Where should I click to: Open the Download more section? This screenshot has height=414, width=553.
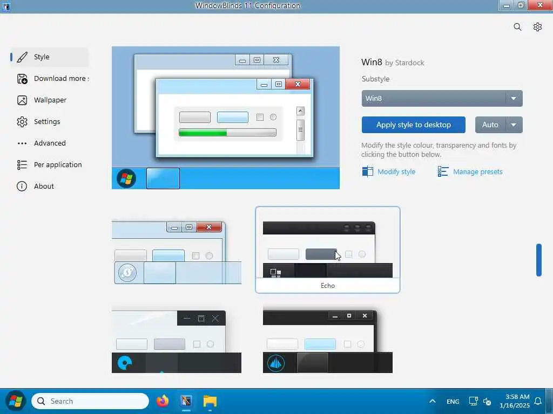coord(49,79)
